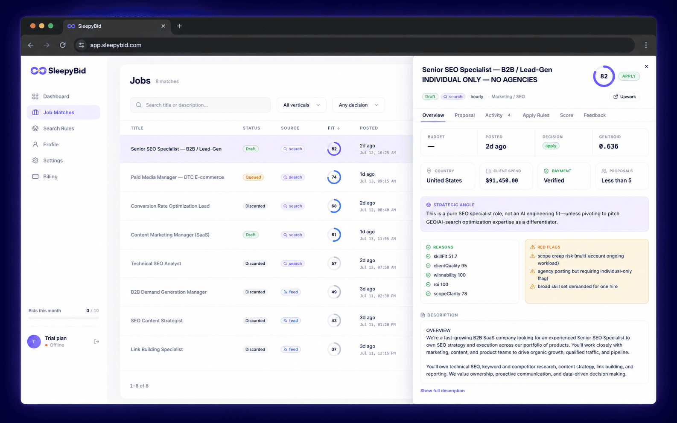Click the fit score 68 circle
Screen dimensions: 677x423
[334, 206]
